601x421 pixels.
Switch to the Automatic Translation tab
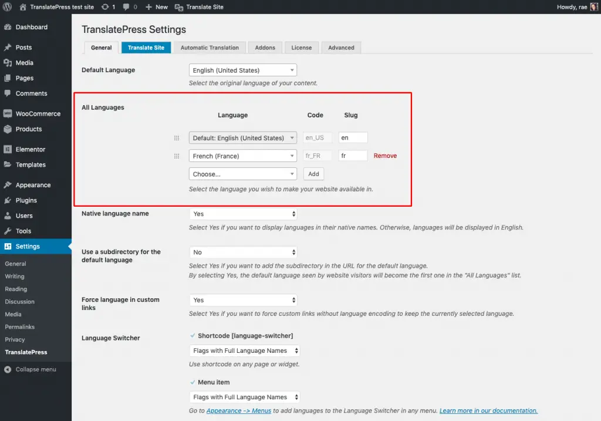coord(210,48)
